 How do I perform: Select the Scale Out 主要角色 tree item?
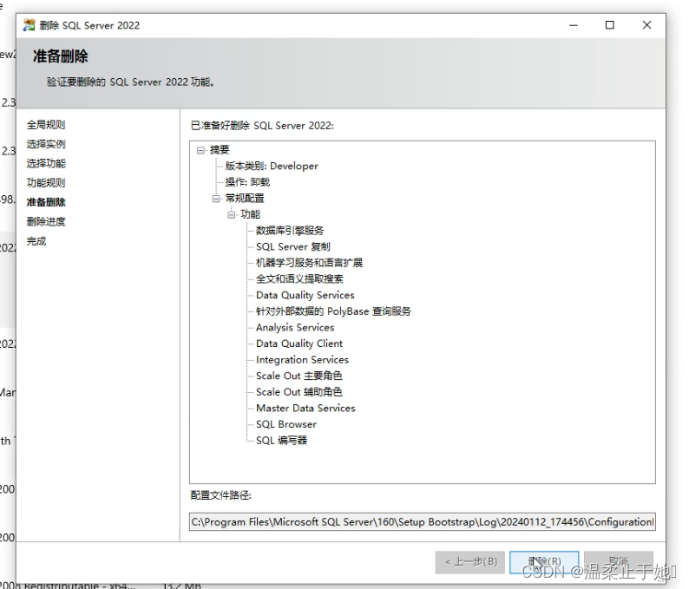tap(299, 376)
